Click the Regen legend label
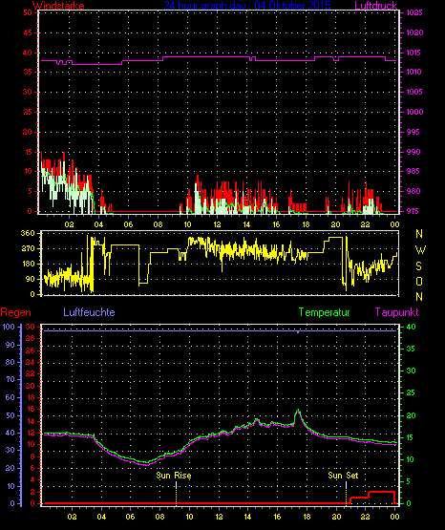Screen dimensions: 445x530 pos(15,312)
